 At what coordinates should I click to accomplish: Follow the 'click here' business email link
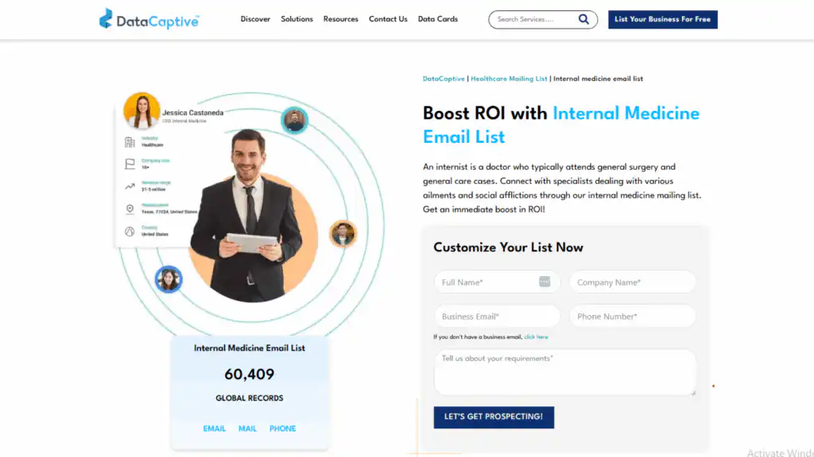[536, 336]
